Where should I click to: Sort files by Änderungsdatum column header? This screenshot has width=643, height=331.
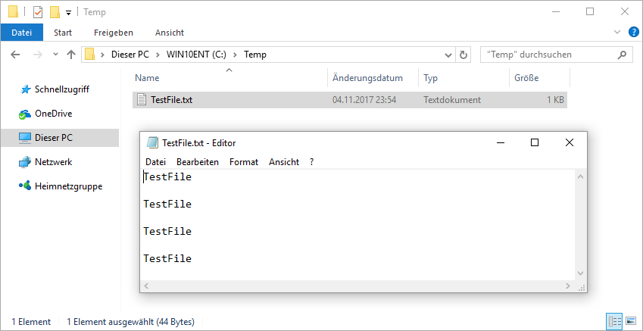(367, 78)
